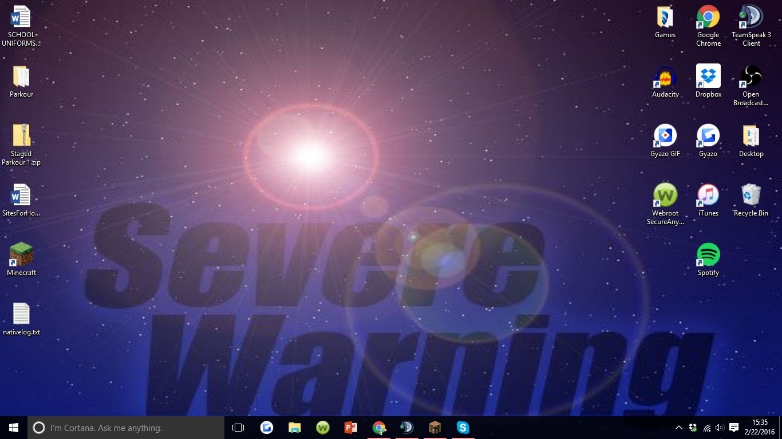Image resolution: width=782 pixels, height=439 pixels.
Task: Switch to TeamSpeak on the taskbar
Action: (406, 428)
